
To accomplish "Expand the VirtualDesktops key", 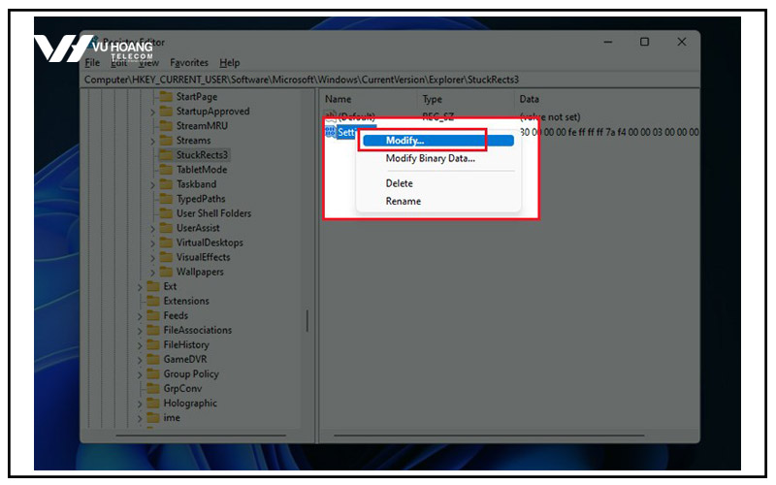I will 152,243.
